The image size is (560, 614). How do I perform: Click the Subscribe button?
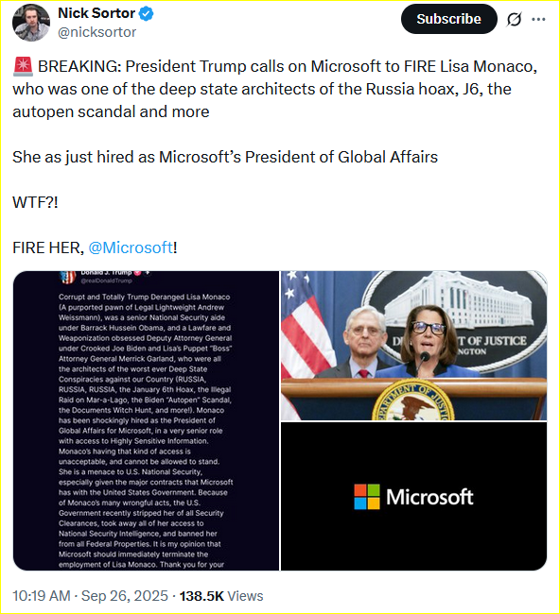coord(449,19)
